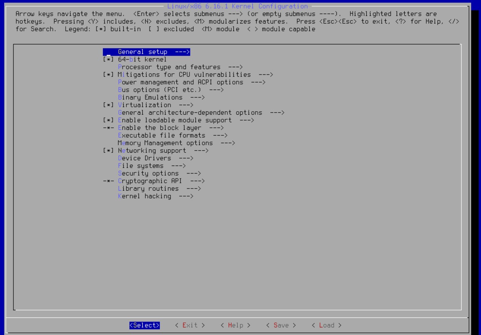Open Executable file formats submenu

173,135
